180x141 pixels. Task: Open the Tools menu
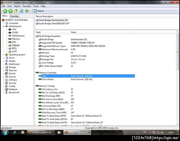36,6
